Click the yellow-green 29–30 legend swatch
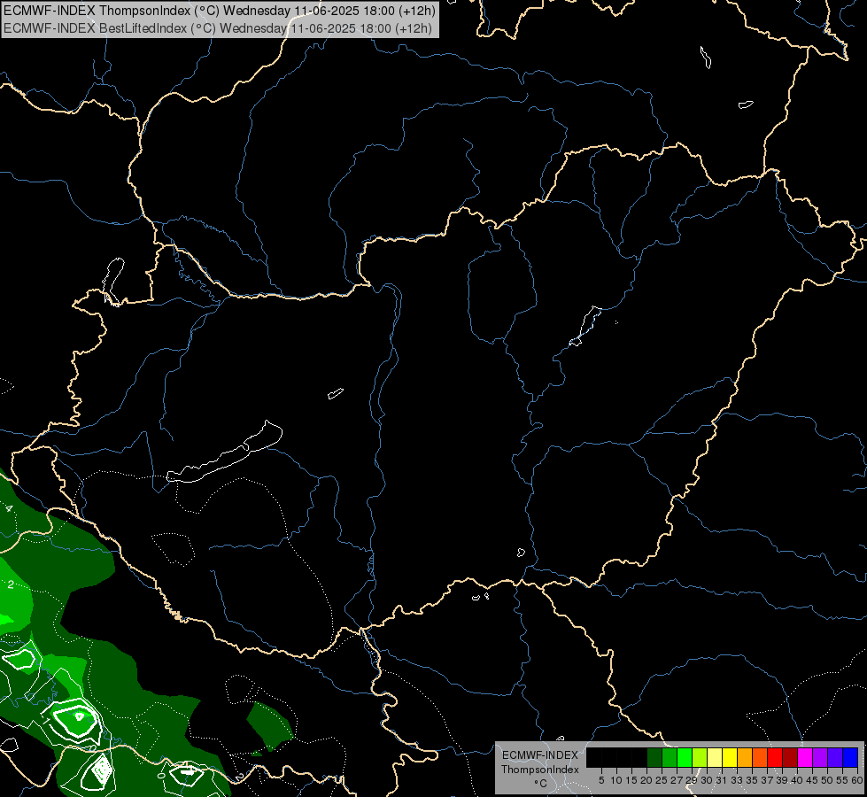Image resolution: width=867 pixels, height=797 pixels. coord(700,757)
